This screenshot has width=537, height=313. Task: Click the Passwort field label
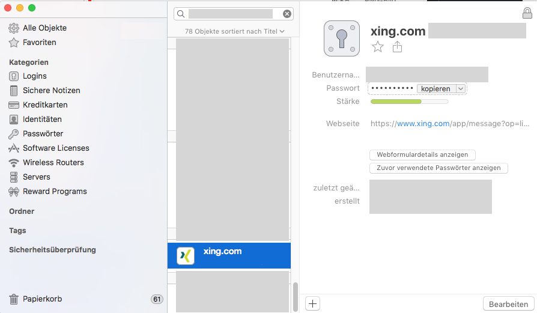[343, 88]
